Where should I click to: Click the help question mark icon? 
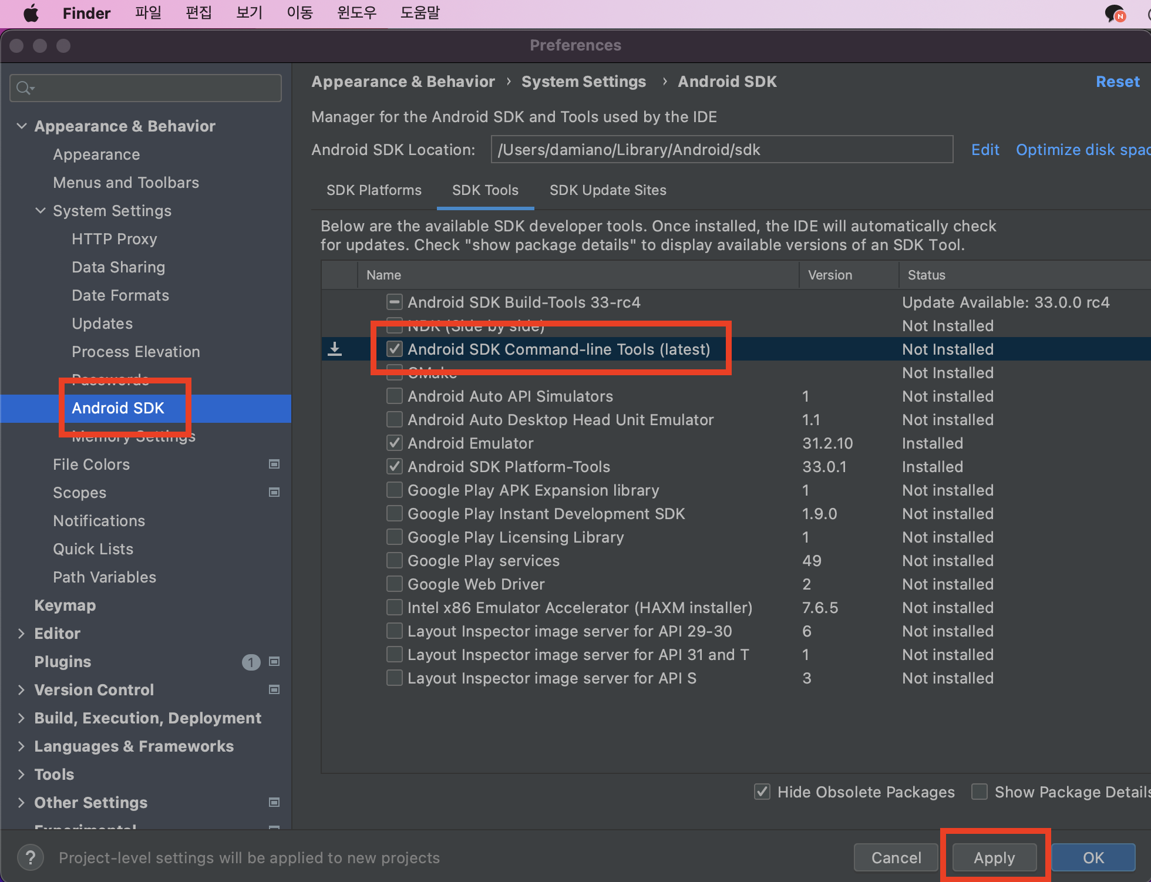(31, 858)
